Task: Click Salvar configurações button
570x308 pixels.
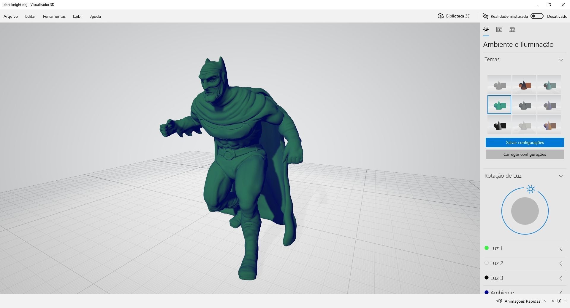Action: point(525,142)
